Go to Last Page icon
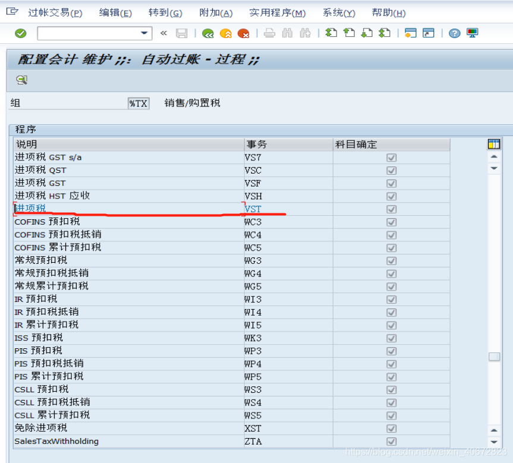Screen dimensions: 513x463 pos(385,33)
